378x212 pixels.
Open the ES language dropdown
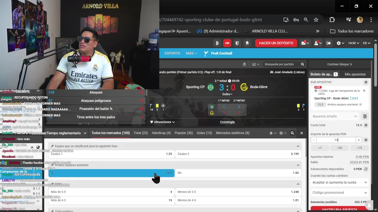point(366,43)
